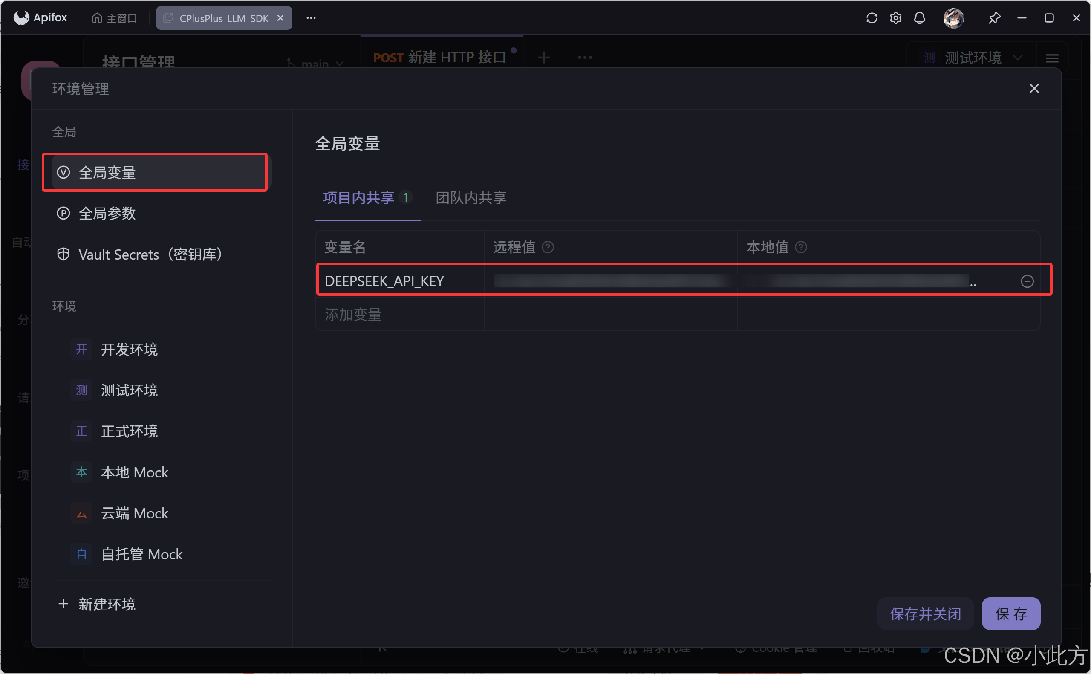The width and height of the screenshot is (1091, 674).
Task: Open the notifications bell
Action: click(920, 18)
